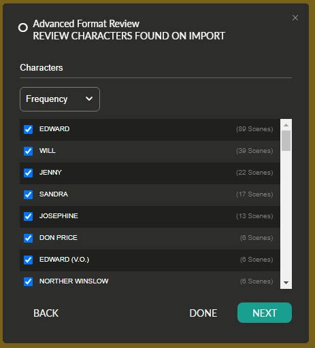Click the Characters section heading
315x348 pixels.
click(x=42, y=67)
